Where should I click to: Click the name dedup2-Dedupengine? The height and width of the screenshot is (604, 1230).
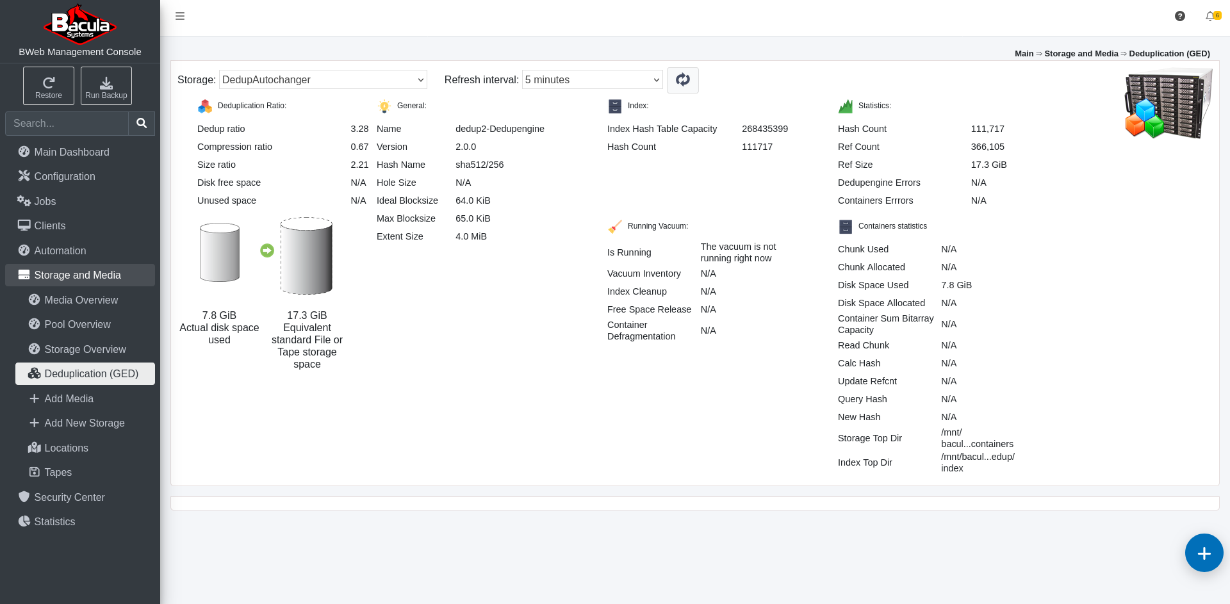pos(500,129)
